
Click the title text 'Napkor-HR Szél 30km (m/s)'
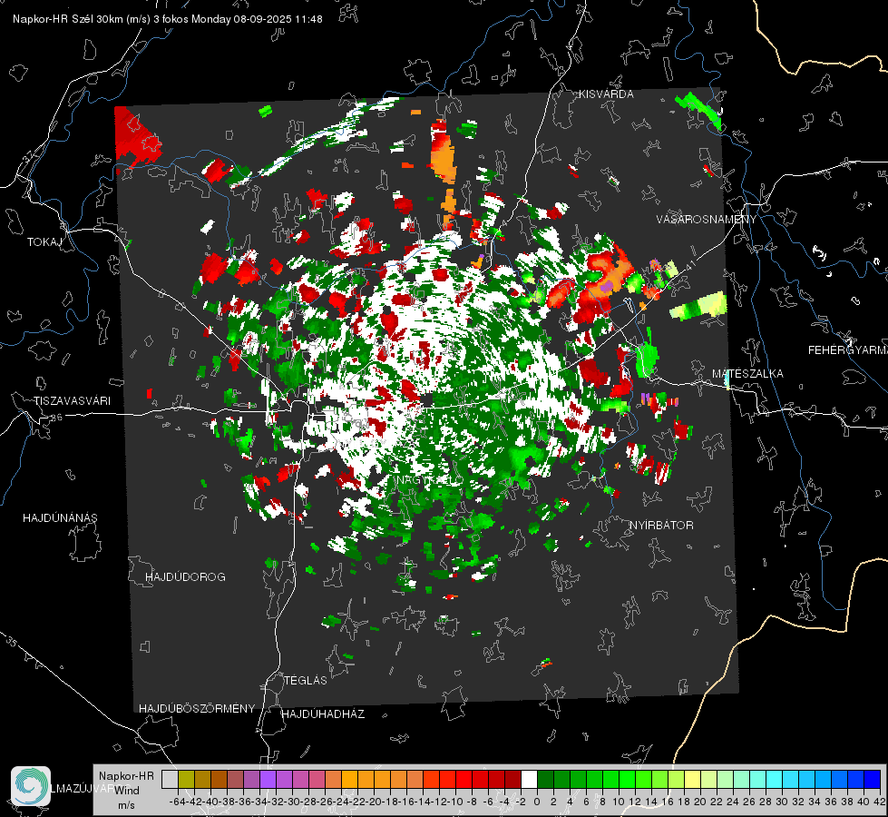coord(82,19)
